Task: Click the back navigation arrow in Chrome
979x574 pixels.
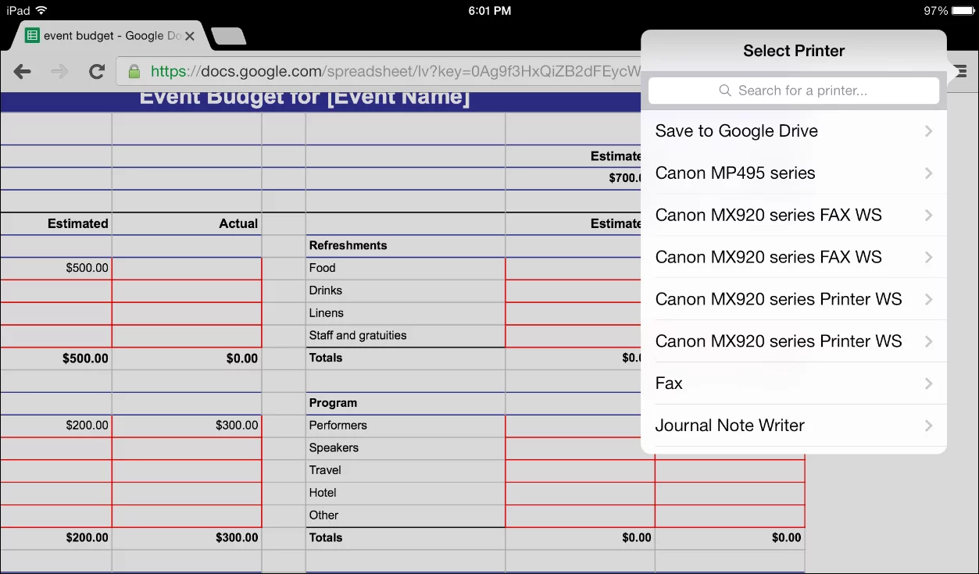Action: tap(22, 71)
